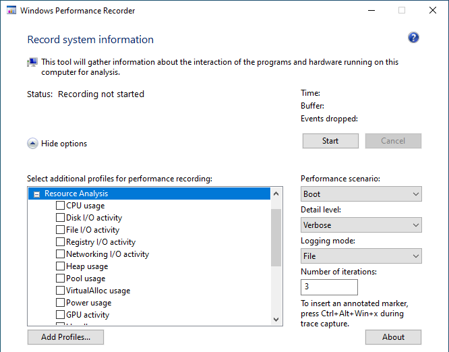449x352 pixels.
Task: Toggle the Heap usage checkbox
Action: tap(61, 266)
